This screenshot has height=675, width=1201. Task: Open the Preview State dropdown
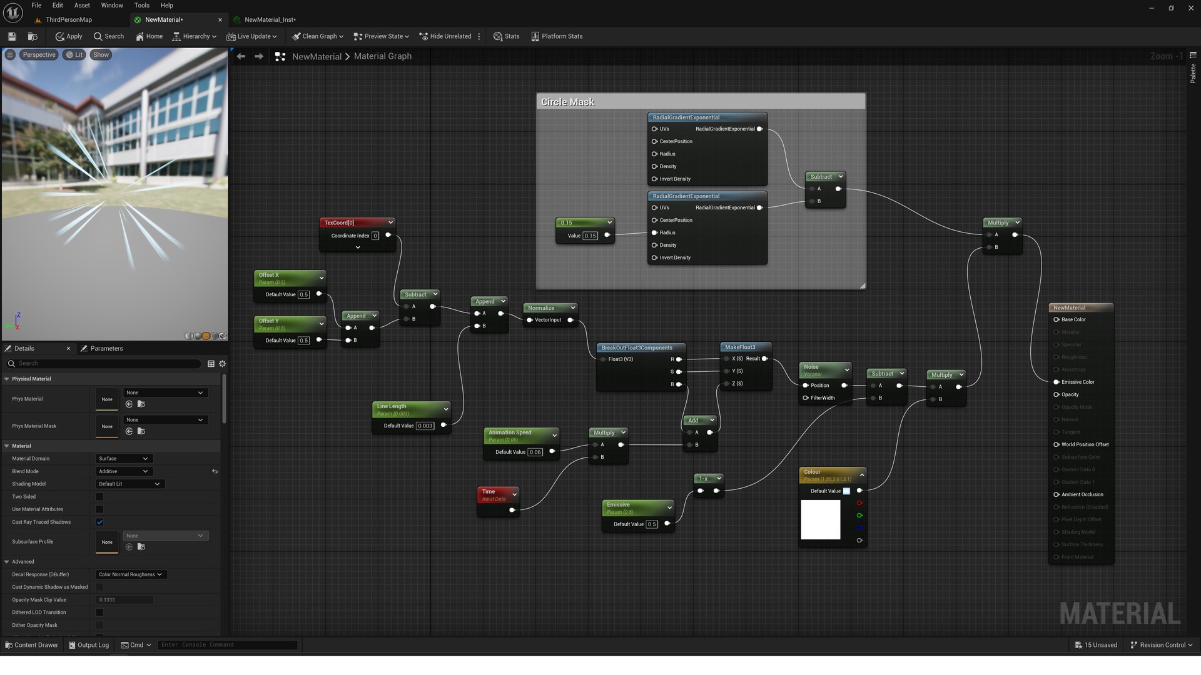(x=381, y=36)
